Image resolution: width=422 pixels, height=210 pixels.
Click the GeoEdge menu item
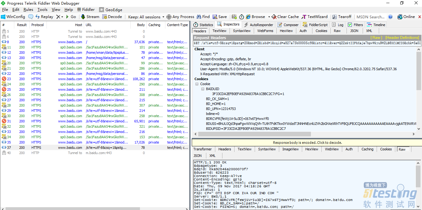(110, 10)
